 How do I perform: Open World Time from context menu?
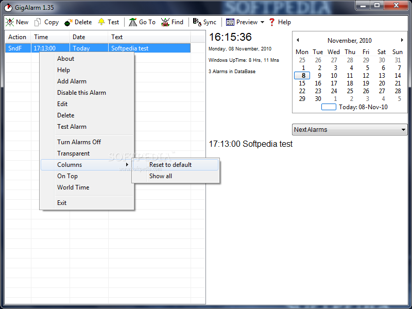(x=73, y=187)
